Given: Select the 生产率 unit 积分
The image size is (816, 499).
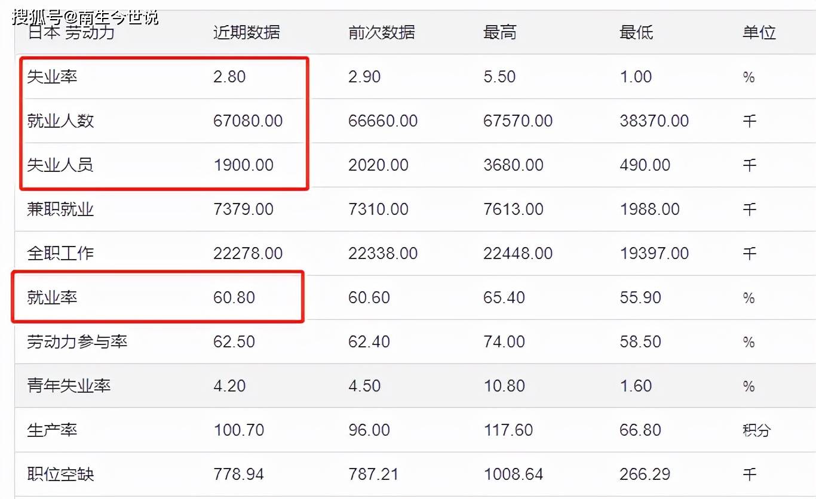Looking at the screenshot, I should 757,430.
